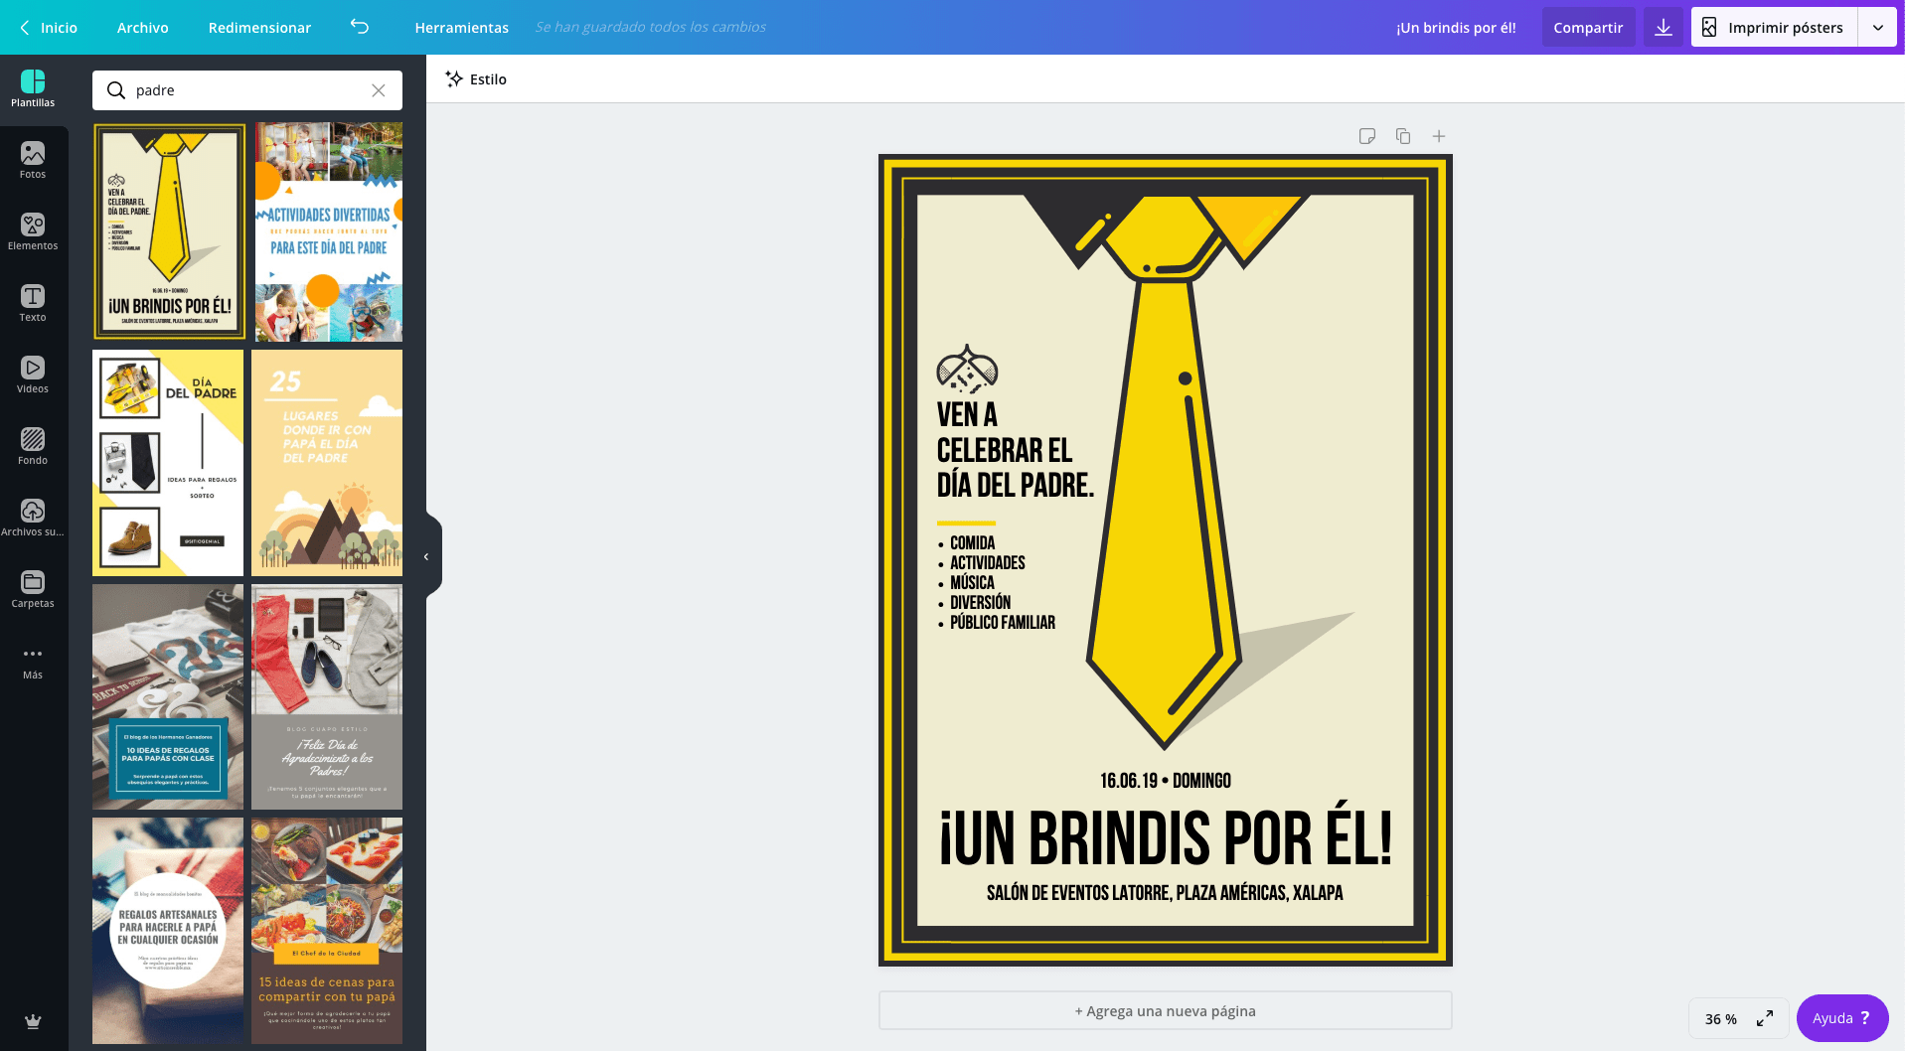The image size is (1905, 1051).
Task: Select the yellow tie brindis template
Action: pos(170,231)
